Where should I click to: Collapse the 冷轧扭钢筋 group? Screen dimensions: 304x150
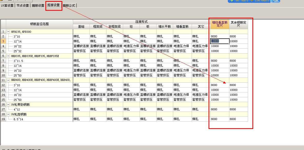coord(8,114)
